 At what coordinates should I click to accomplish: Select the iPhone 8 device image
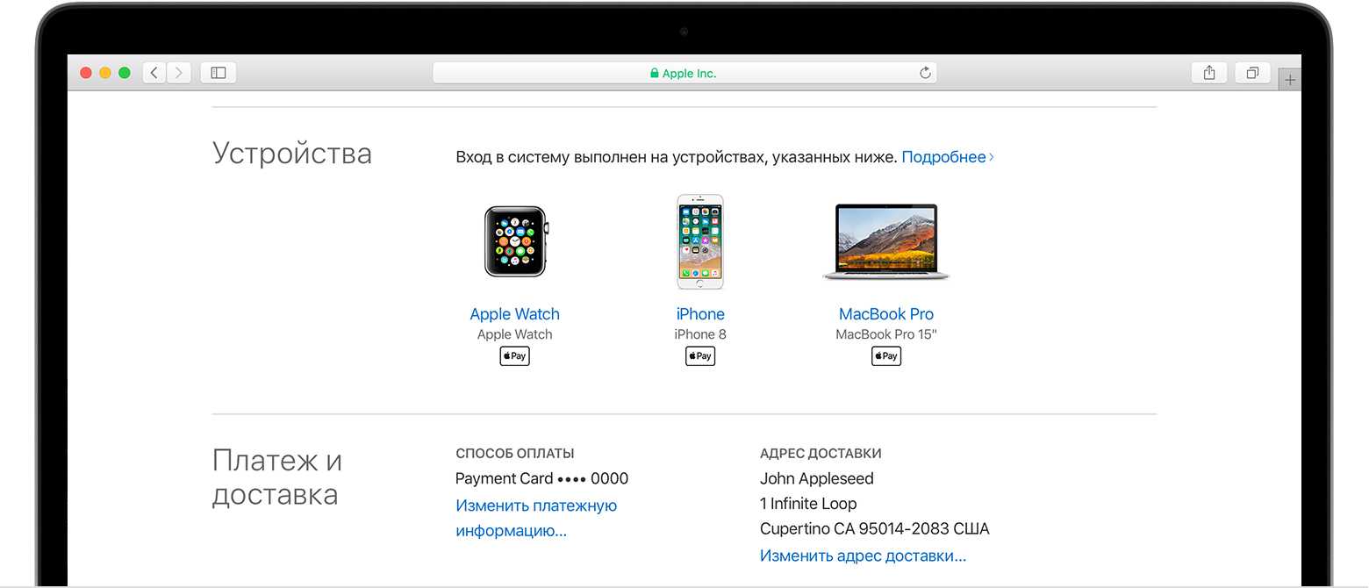[700, 242]
